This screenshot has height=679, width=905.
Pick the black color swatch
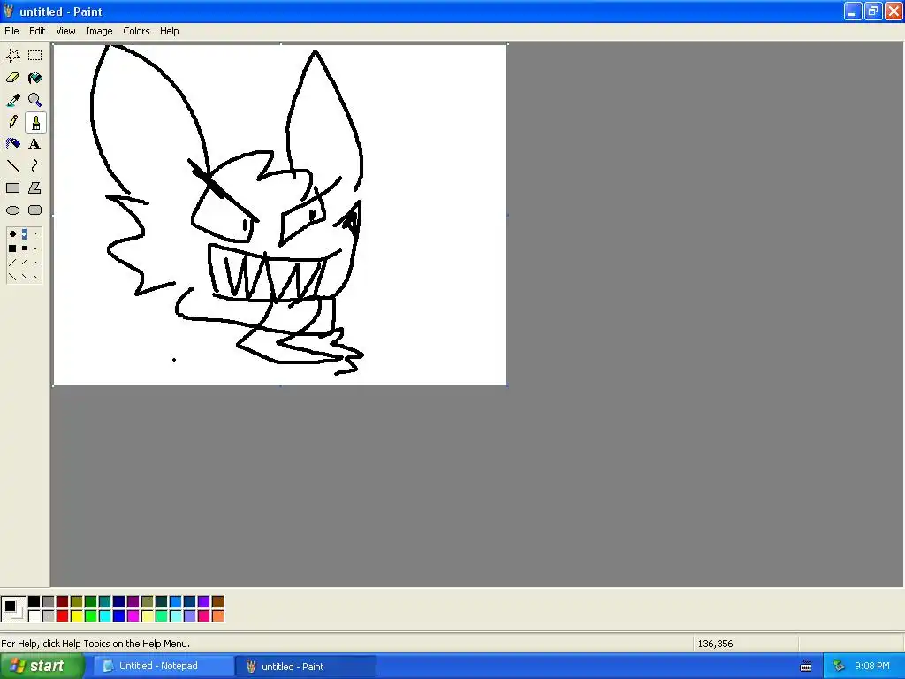click(x=34, y=602)
